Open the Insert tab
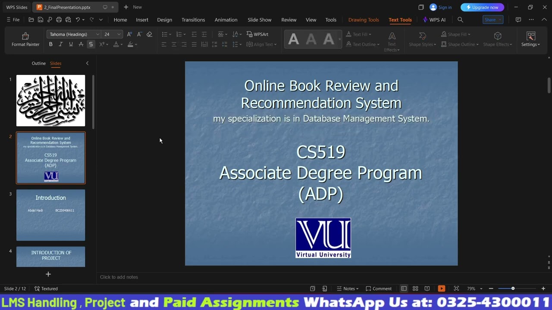 (142, 20)
